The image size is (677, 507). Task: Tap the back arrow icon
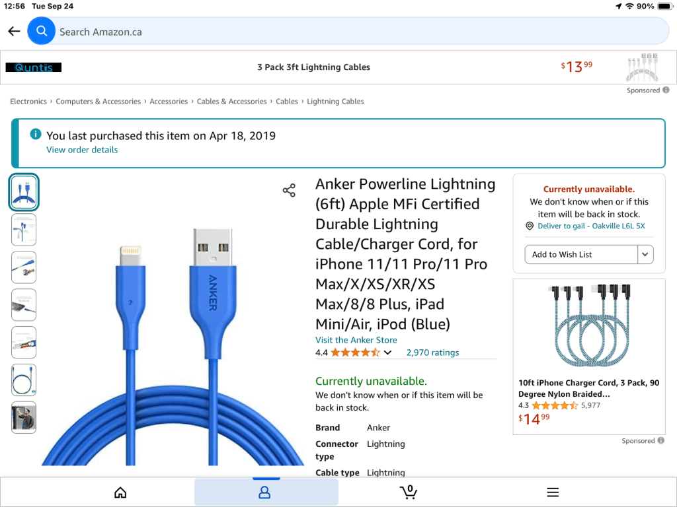14,32
